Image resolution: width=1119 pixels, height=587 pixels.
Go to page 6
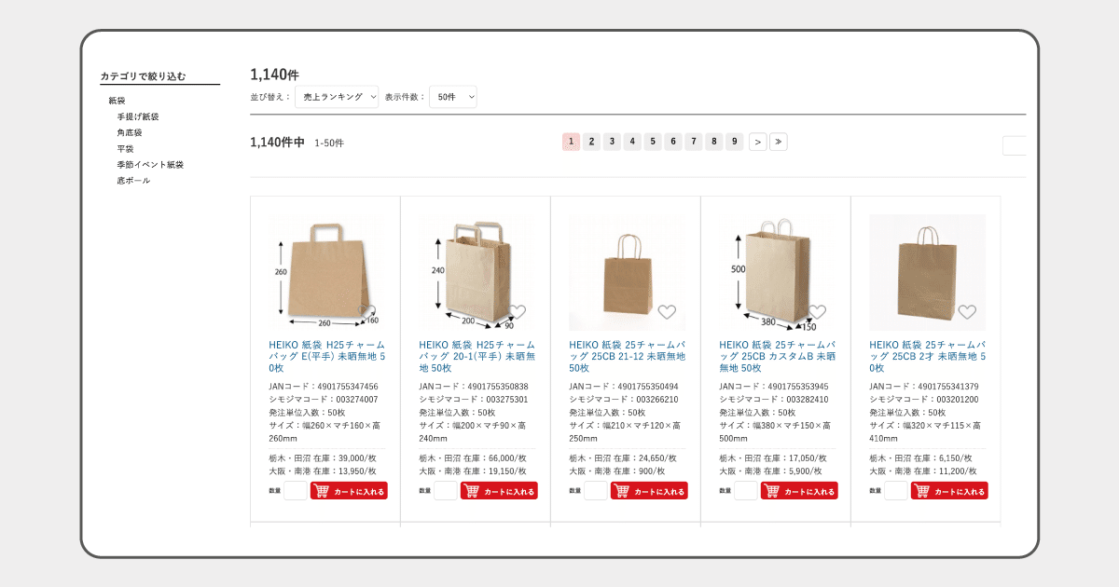[673, 142]
